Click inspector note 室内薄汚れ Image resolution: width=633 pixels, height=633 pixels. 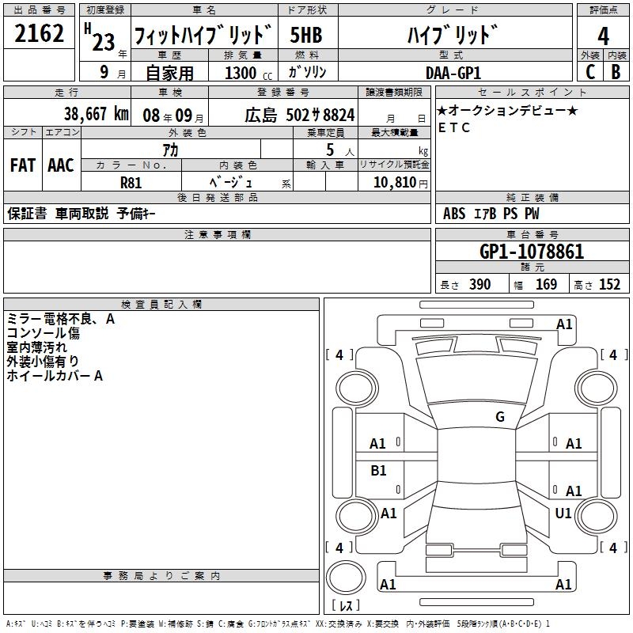pos(36,347)
